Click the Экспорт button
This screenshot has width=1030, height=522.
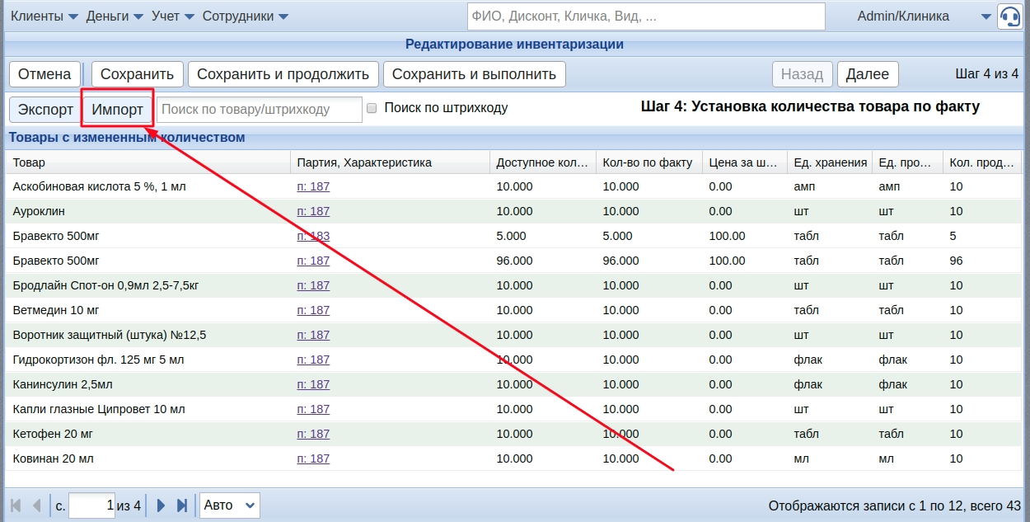[x=45, y=110]
